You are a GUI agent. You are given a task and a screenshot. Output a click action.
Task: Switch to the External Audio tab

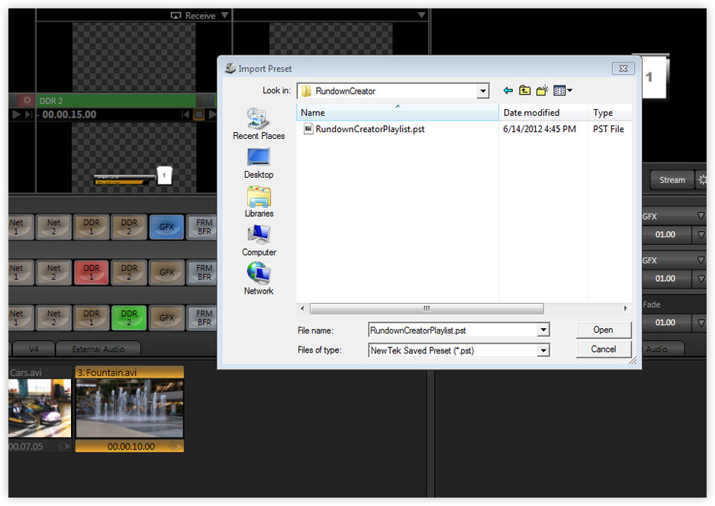[x=98, y=348]
